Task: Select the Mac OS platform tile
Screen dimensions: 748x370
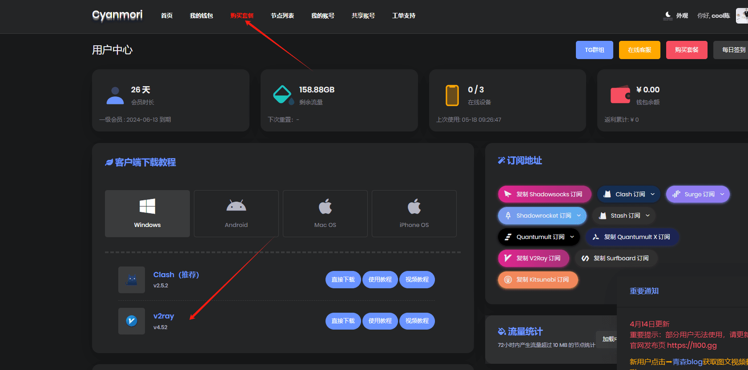Action: point(325,214)
